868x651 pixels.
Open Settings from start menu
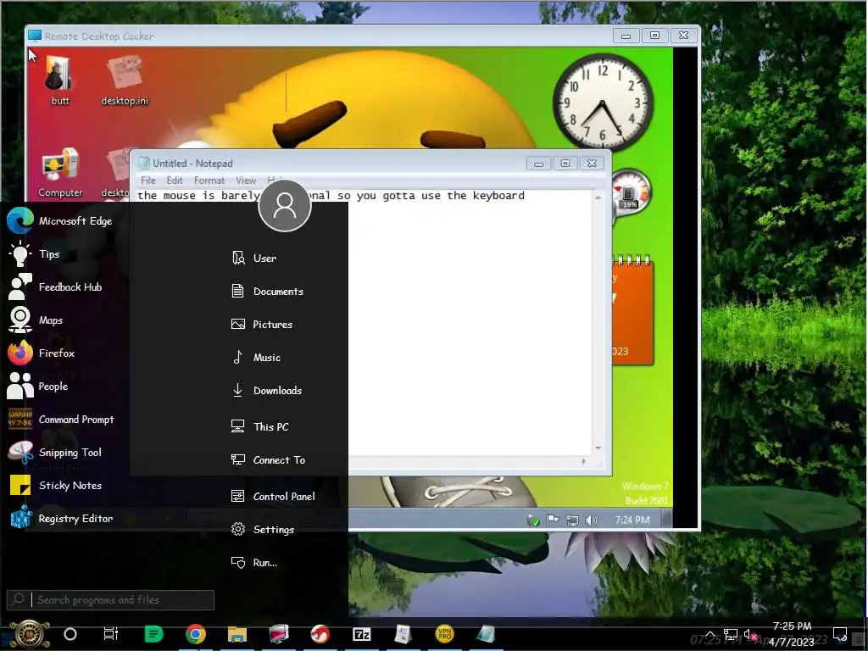263,529
